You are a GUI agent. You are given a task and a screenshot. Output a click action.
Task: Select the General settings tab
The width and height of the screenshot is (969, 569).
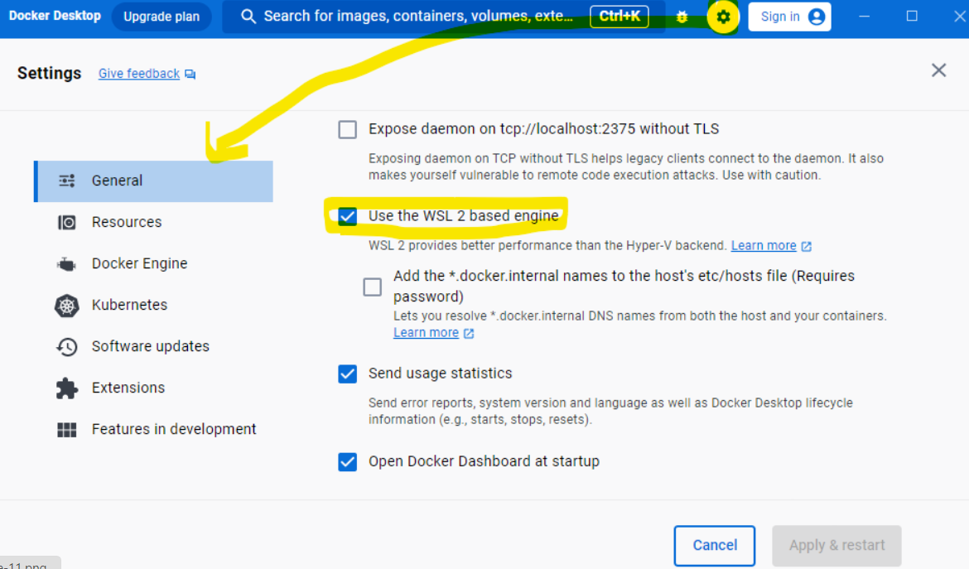pos(153,181)
